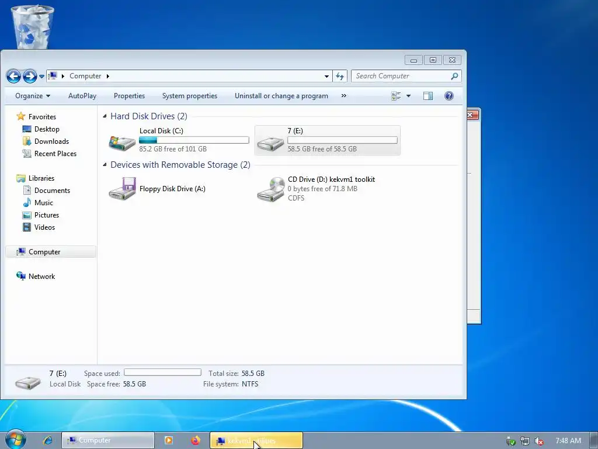
Task: Open the Start menu orb
Action: click(x=16, y=440)
